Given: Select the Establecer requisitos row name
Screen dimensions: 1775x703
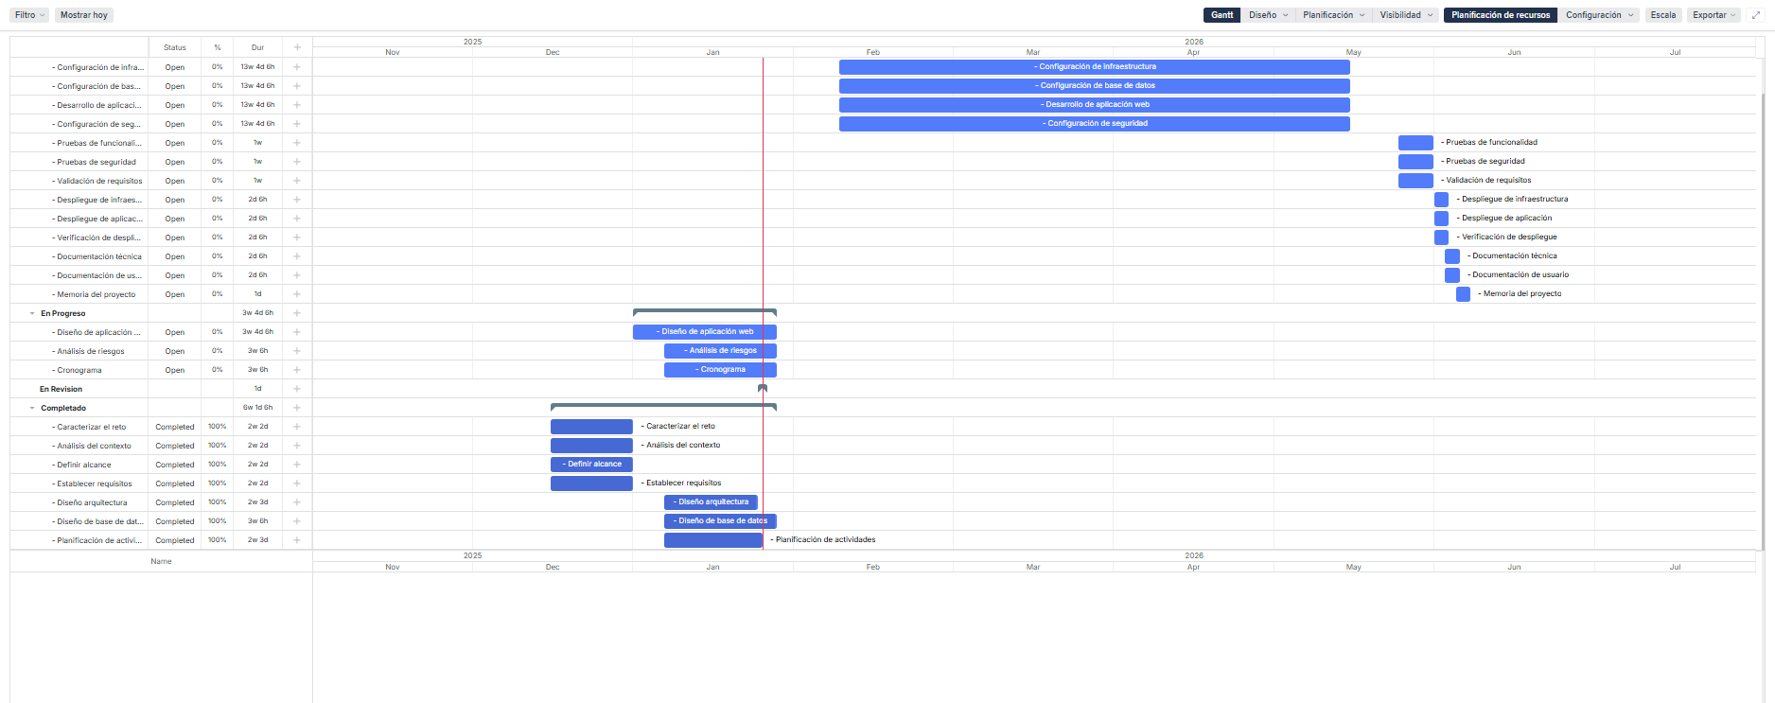Looking at the screenshot, I should point(93,483).
